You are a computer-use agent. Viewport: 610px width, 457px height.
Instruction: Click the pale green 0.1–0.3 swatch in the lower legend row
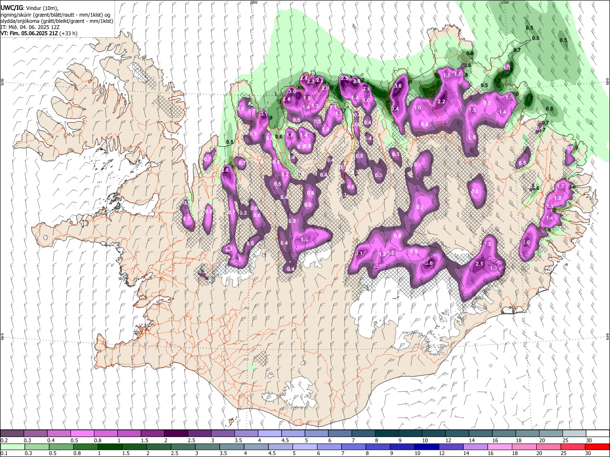click(x=12, y=447)
